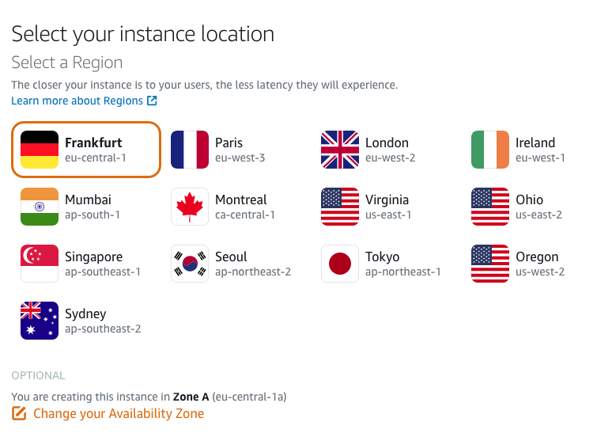This screenshot has width=597, height=437.
Task: Click the Canadian maple leaf flag
Action: pos(190,207)
